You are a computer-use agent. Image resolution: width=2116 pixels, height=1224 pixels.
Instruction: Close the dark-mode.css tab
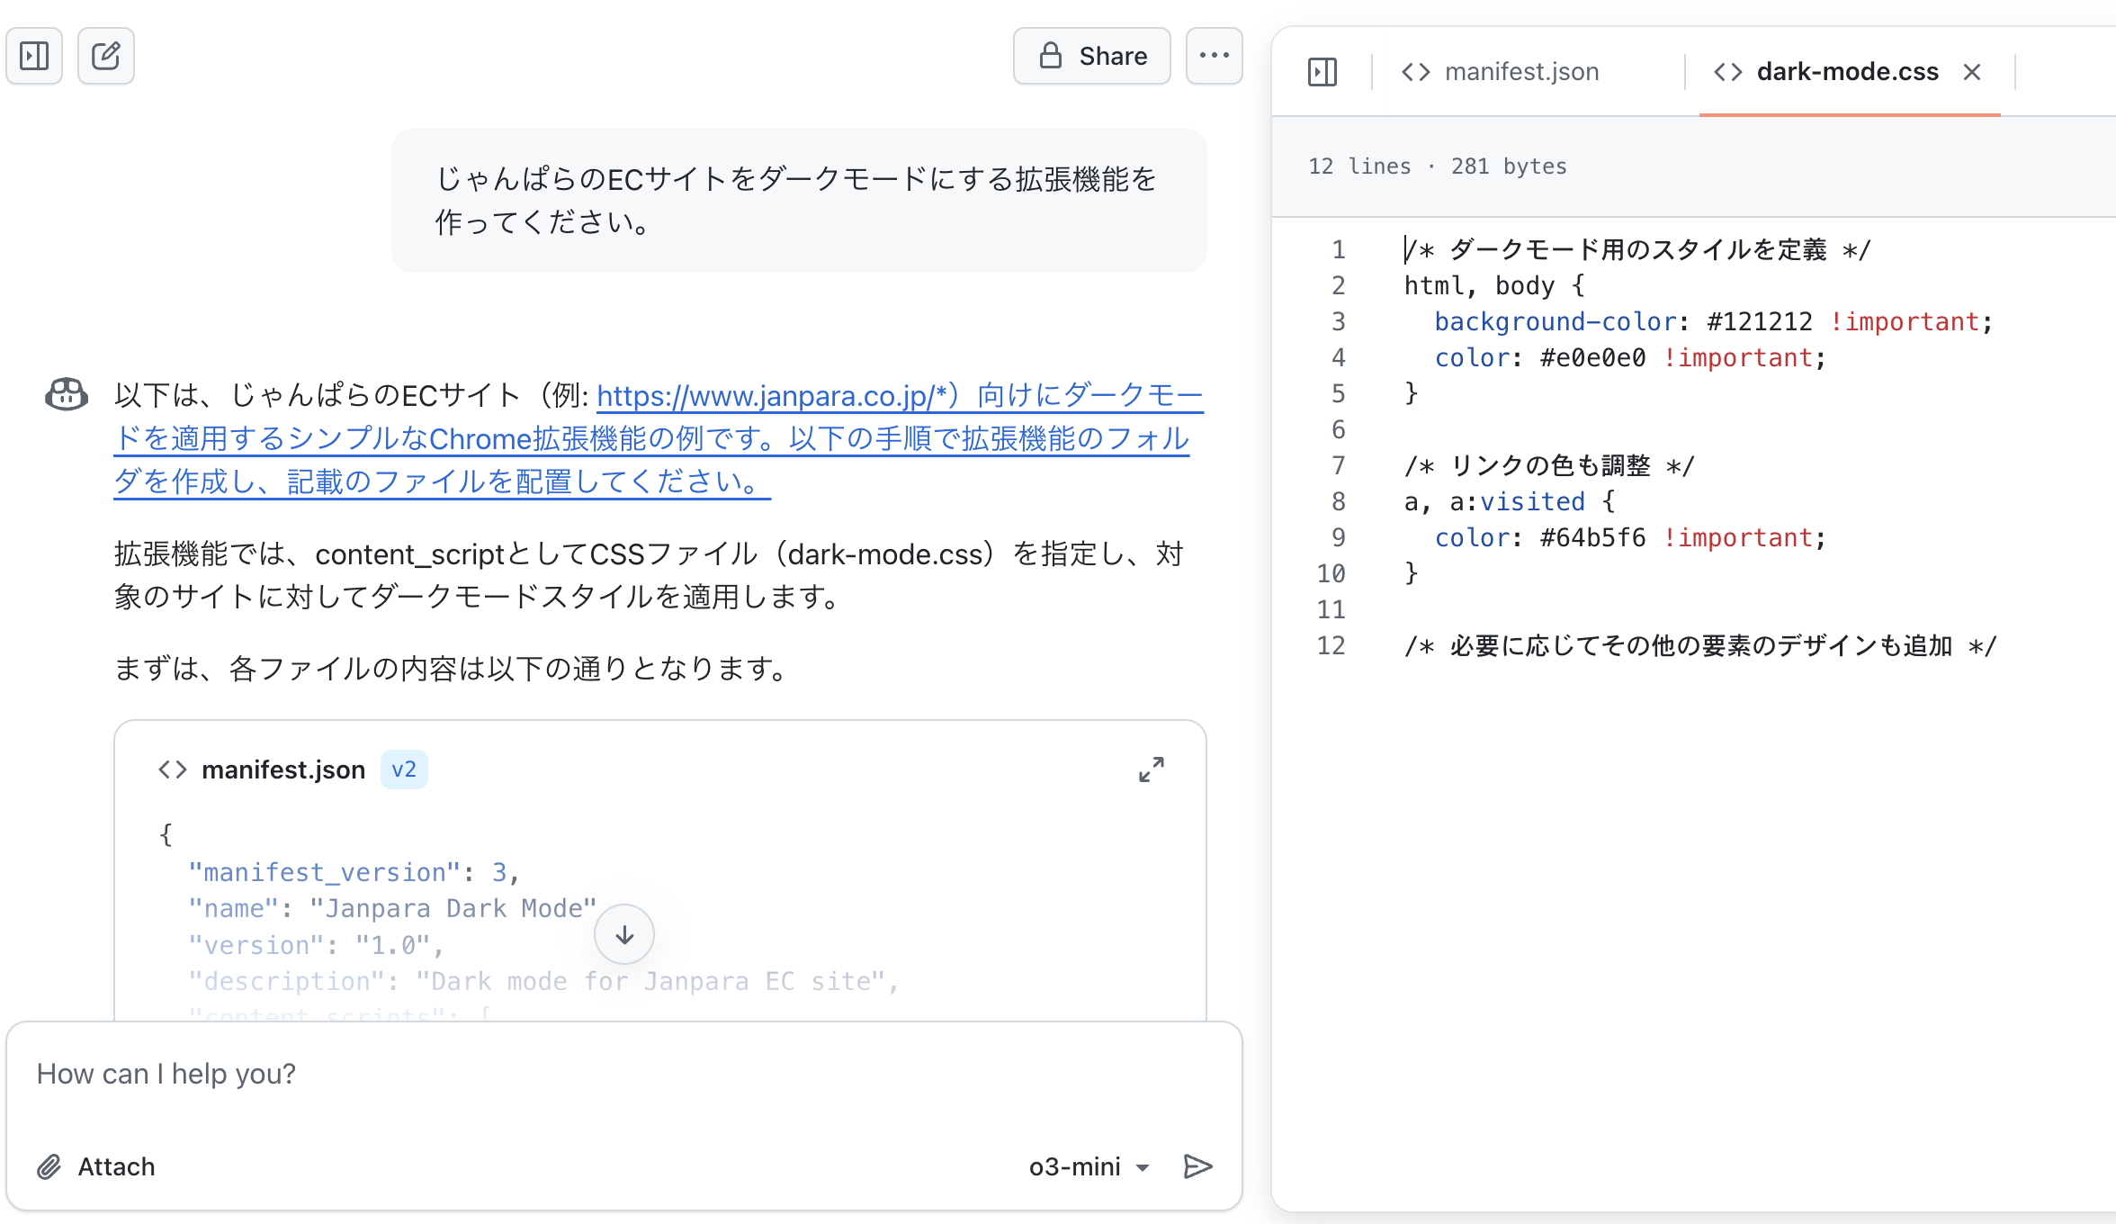[x=1972, y=72]
